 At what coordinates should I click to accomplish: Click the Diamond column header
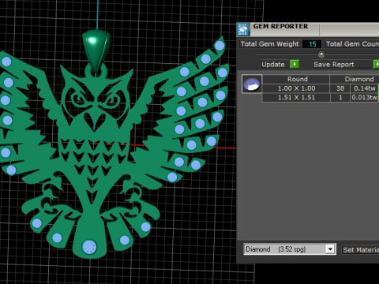[x=359, y=79]
